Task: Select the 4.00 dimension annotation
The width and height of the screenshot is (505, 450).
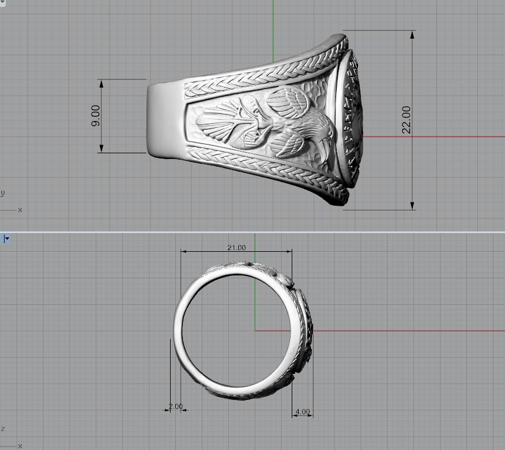Action: (x=303, y=412)
